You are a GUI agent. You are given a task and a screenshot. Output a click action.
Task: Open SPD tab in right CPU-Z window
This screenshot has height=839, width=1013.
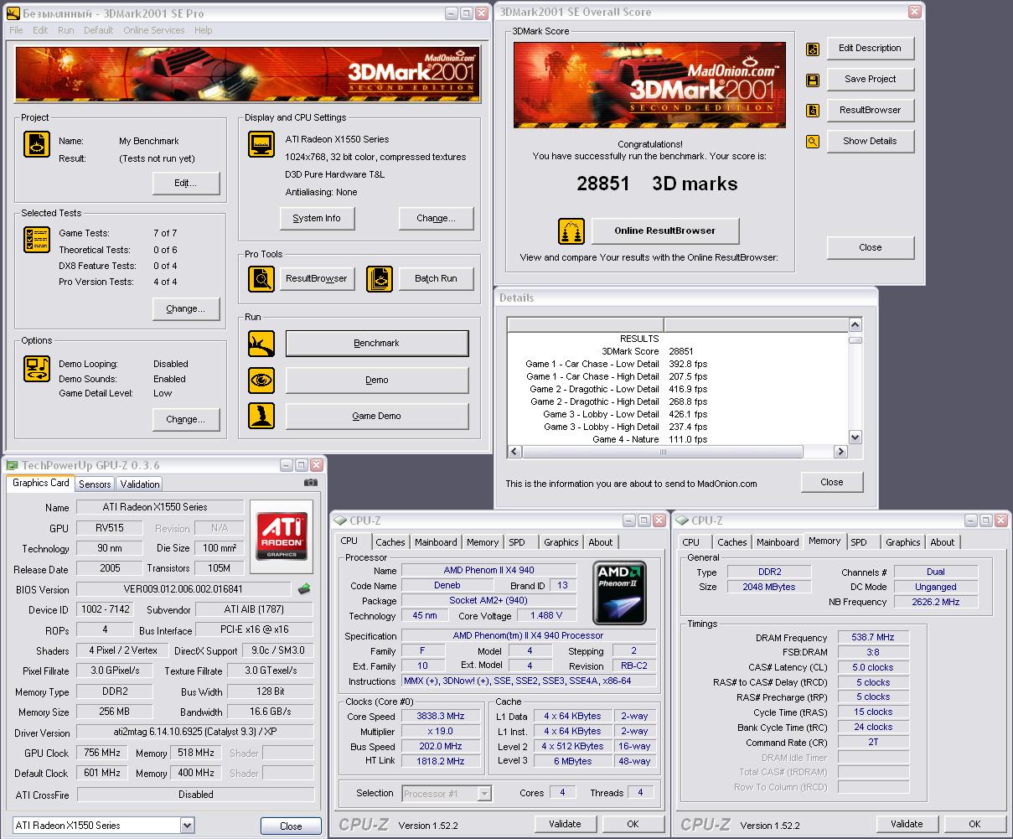[x=859, y=542]
